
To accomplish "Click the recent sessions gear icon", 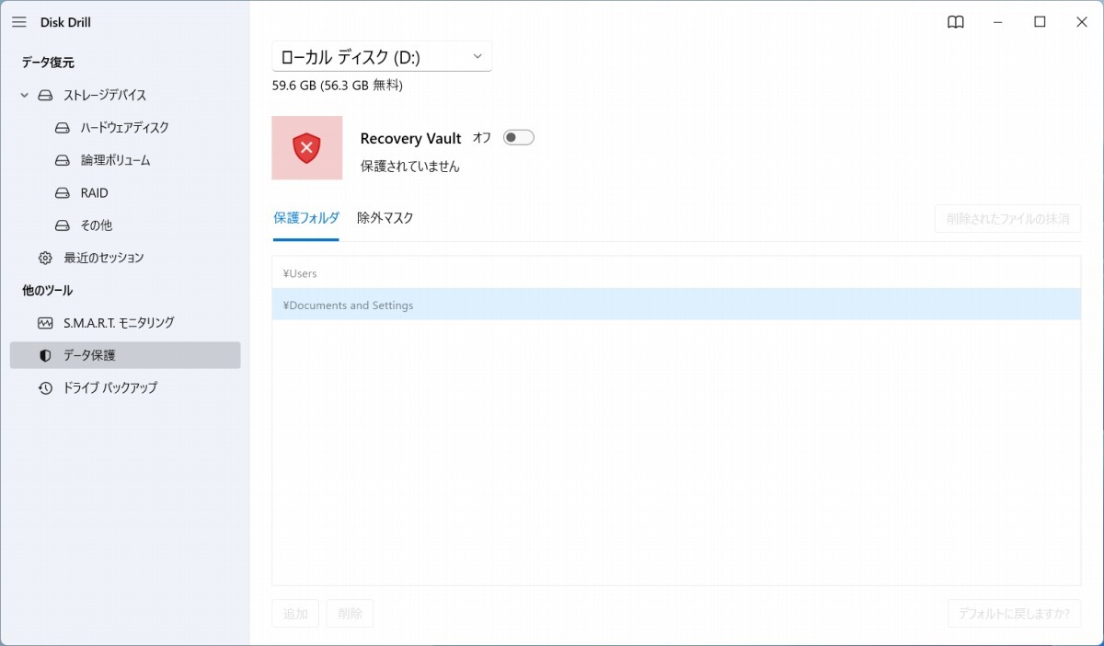I will (45, 258).
